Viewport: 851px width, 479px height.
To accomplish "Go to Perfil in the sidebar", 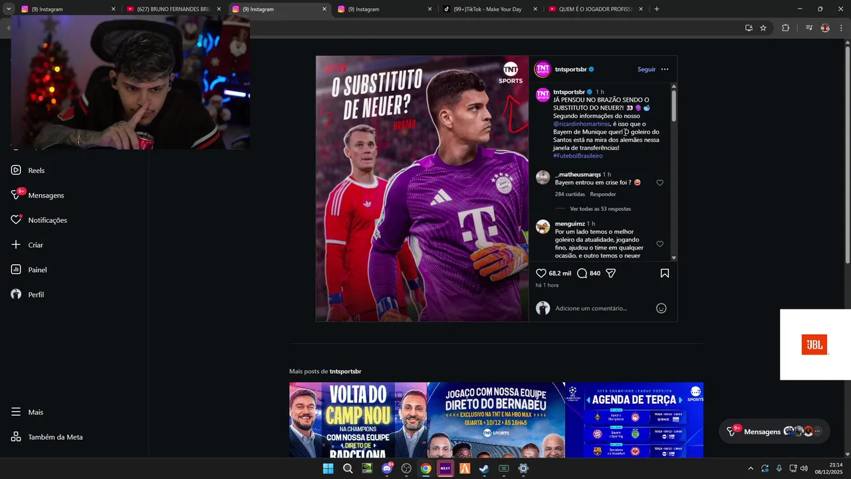I will pos(27,295).
